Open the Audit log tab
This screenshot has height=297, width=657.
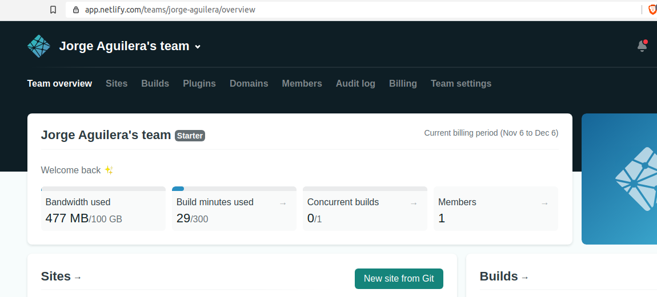click(x=355, y=84)
